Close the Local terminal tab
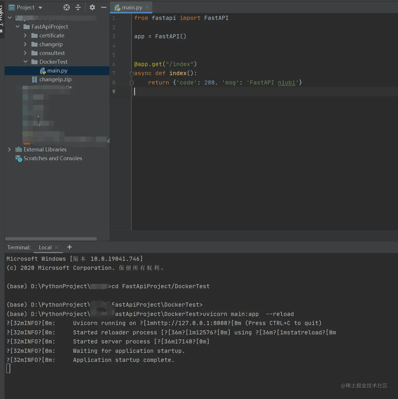 point(56,248)
